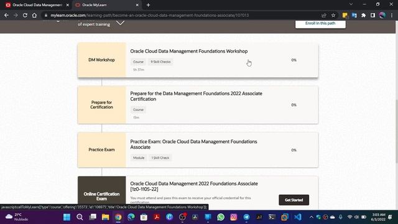The image size is (398, 224).
Task: Click the 1 Skill Check tag
Action: coord(160,157)
